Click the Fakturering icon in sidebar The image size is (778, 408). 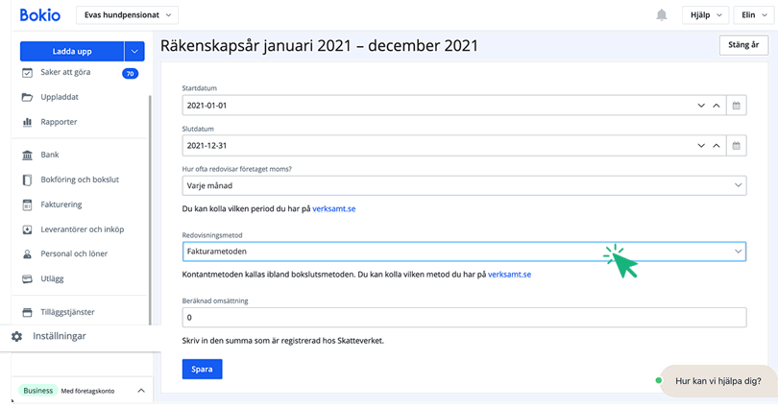tap(28, 204)
